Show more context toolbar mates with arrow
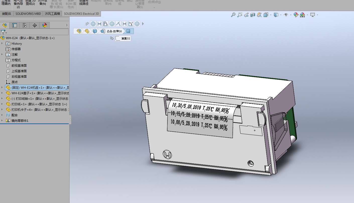Screen dimensions: 354x203 [x=143, y=24]
